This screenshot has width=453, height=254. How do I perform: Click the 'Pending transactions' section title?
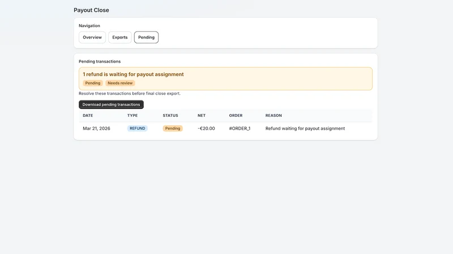pyautogui.click(x=100, y=62)
